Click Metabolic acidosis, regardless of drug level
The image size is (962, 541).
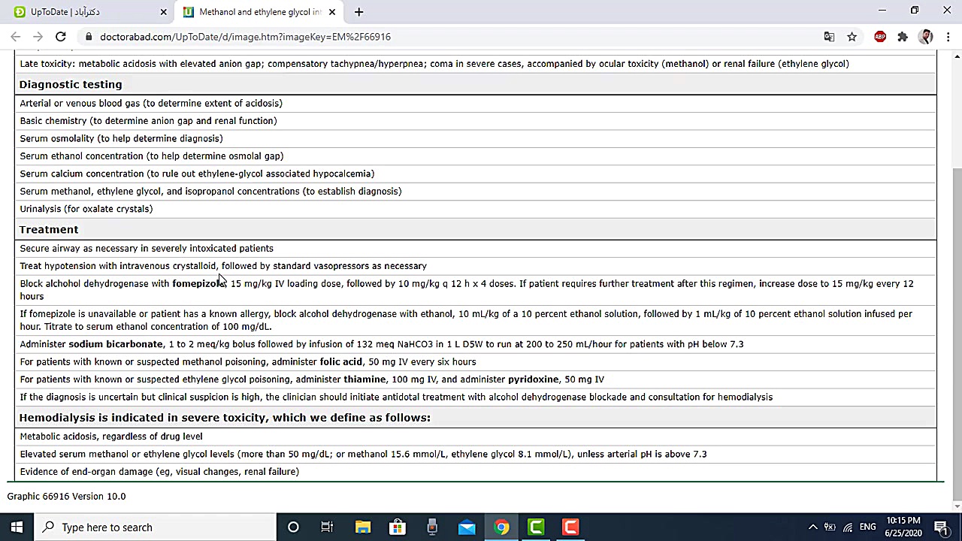pos(111,437)
